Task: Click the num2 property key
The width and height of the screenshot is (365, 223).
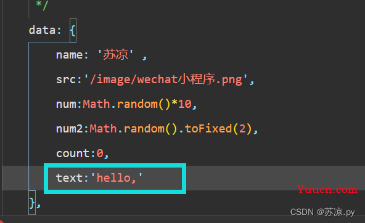Action: click(x=70, y=129)
